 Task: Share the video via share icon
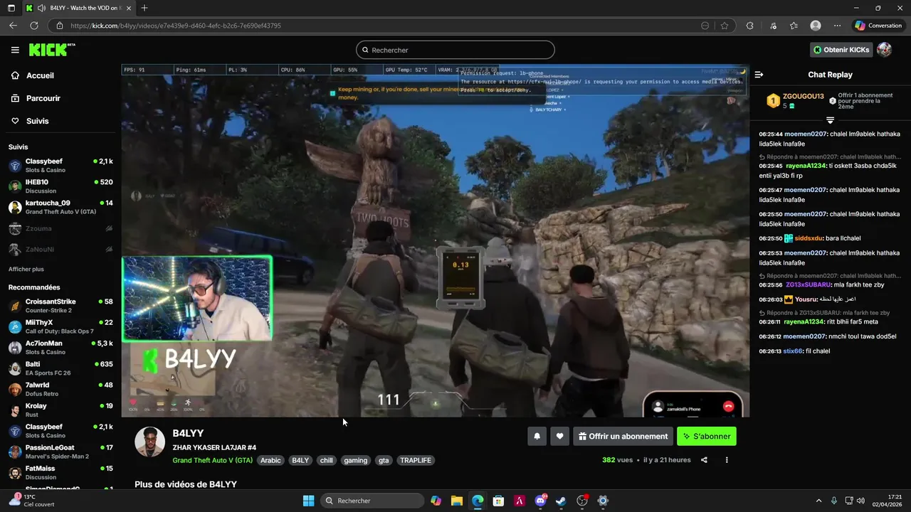click(x=704, y=460)
